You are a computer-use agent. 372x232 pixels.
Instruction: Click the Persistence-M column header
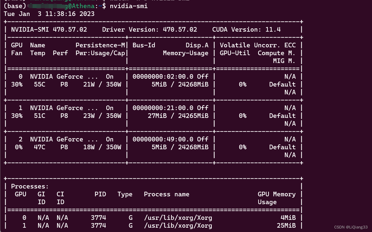tap(100, 45)
